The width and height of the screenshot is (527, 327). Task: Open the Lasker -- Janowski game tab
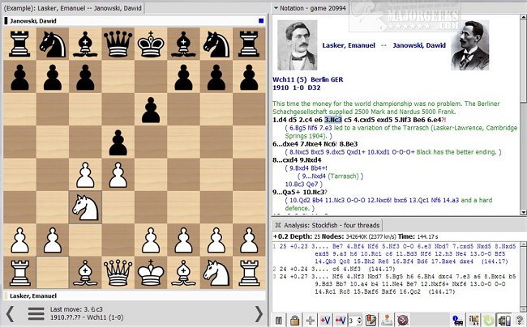(73, 8)
